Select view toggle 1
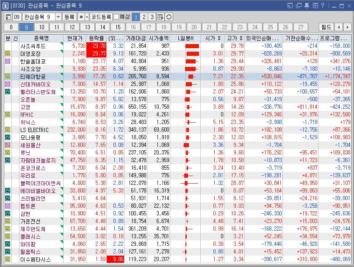The image size is (354, 267). coord(136,17)
